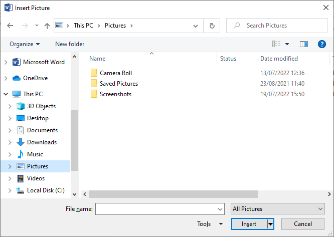
Task: Click in the File name text field
Action: pyautogui.click(x=155, y=209)
